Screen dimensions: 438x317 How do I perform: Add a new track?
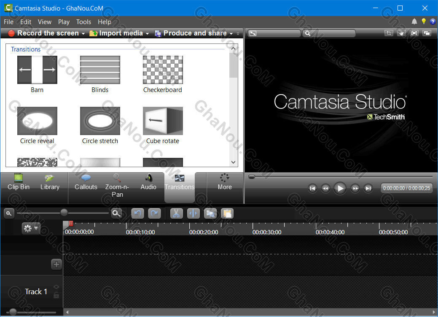point(56,264)
